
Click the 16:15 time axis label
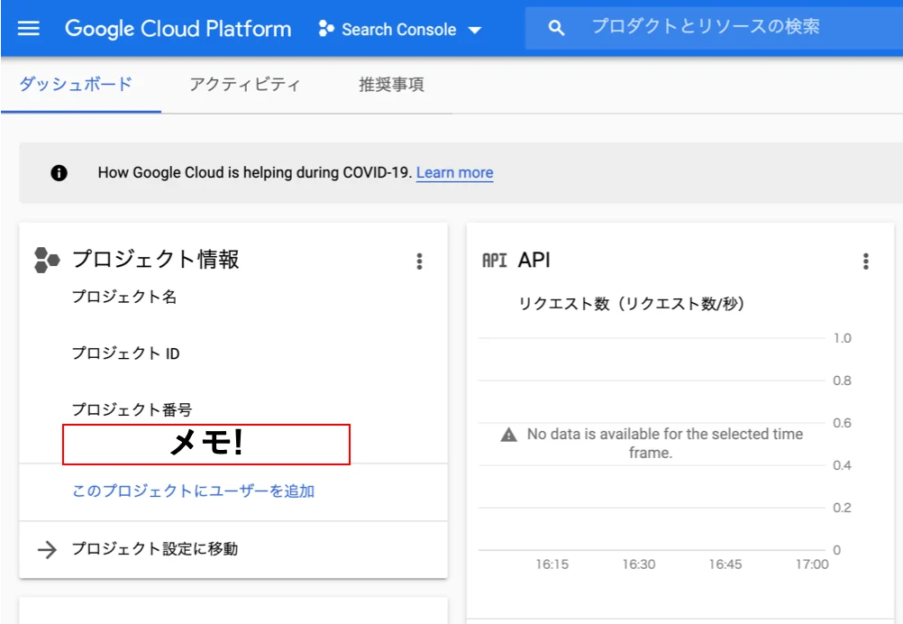pyautogui.click(x=552, y=564)
